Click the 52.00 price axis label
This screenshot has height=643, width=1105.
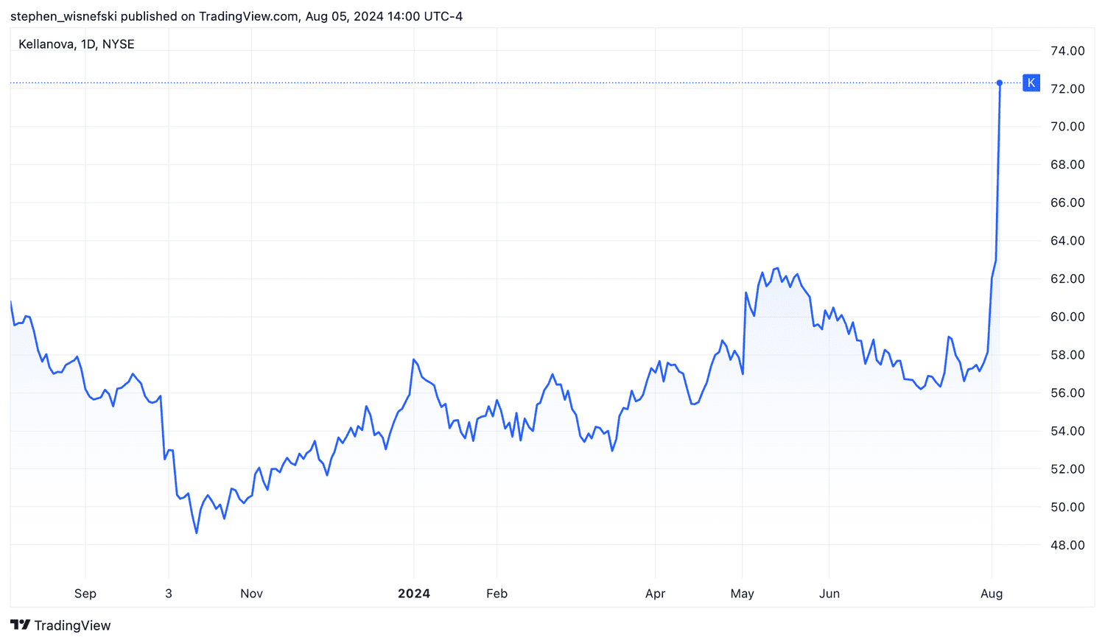click(x=1067, y=469)
